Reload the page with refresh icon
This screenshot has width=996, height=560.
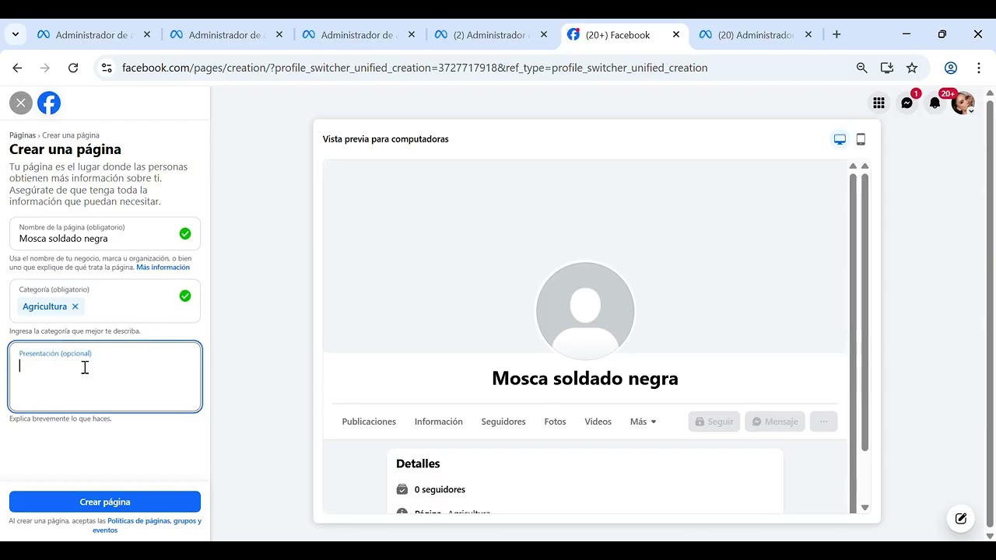73,68
